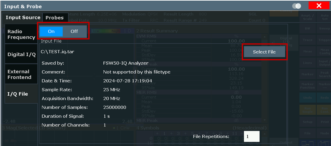Click the Undo softkey
Viewport: 331px width, 146px height.
tap(308, 98)
